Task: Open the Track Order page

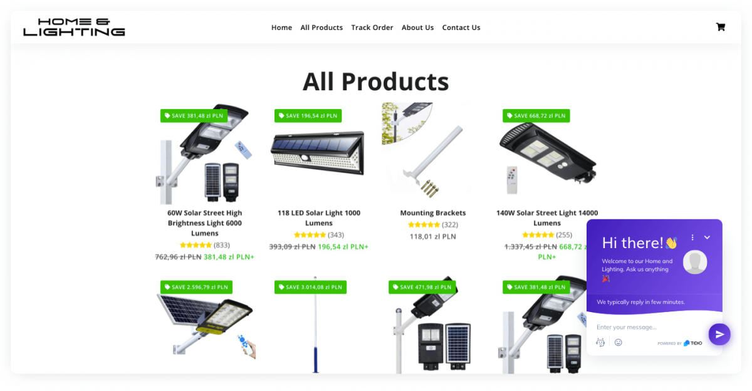Action: [x=372, y=28]
